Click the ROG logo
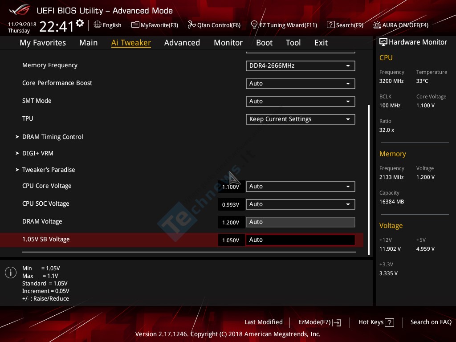 pyautogui.click(x=19, y=10)
